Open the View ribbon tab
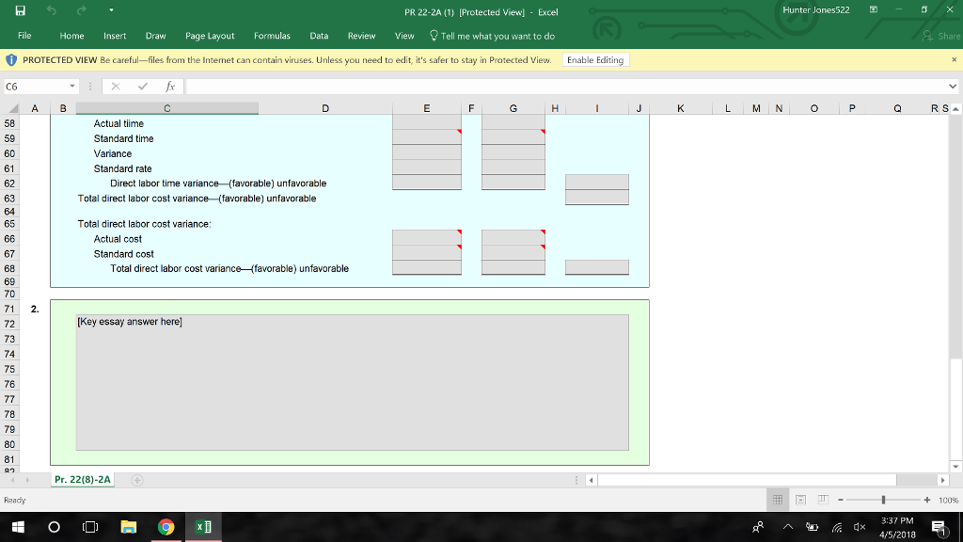Screen dimensions: 963x542 pyautogui.click(x=404, y=36)
